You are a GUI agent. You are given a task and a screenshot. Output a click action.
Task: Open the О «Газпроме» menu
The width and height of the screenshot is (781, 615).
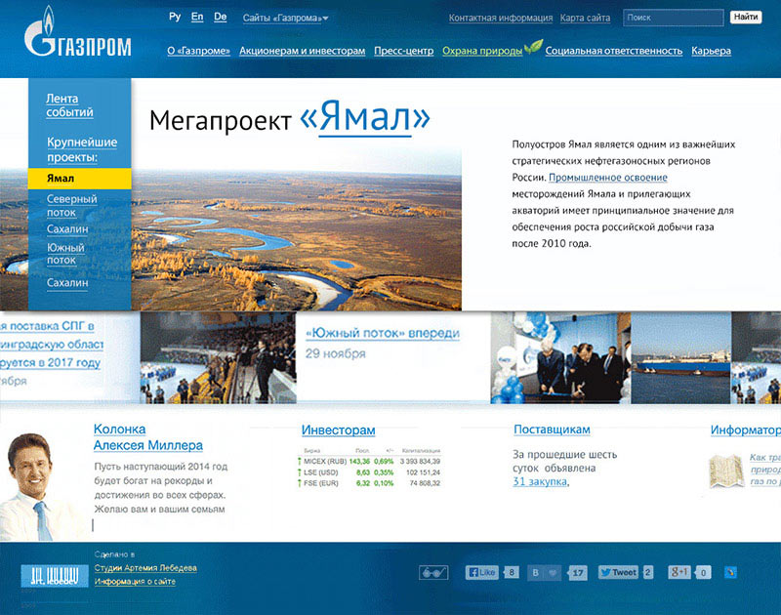198,51
